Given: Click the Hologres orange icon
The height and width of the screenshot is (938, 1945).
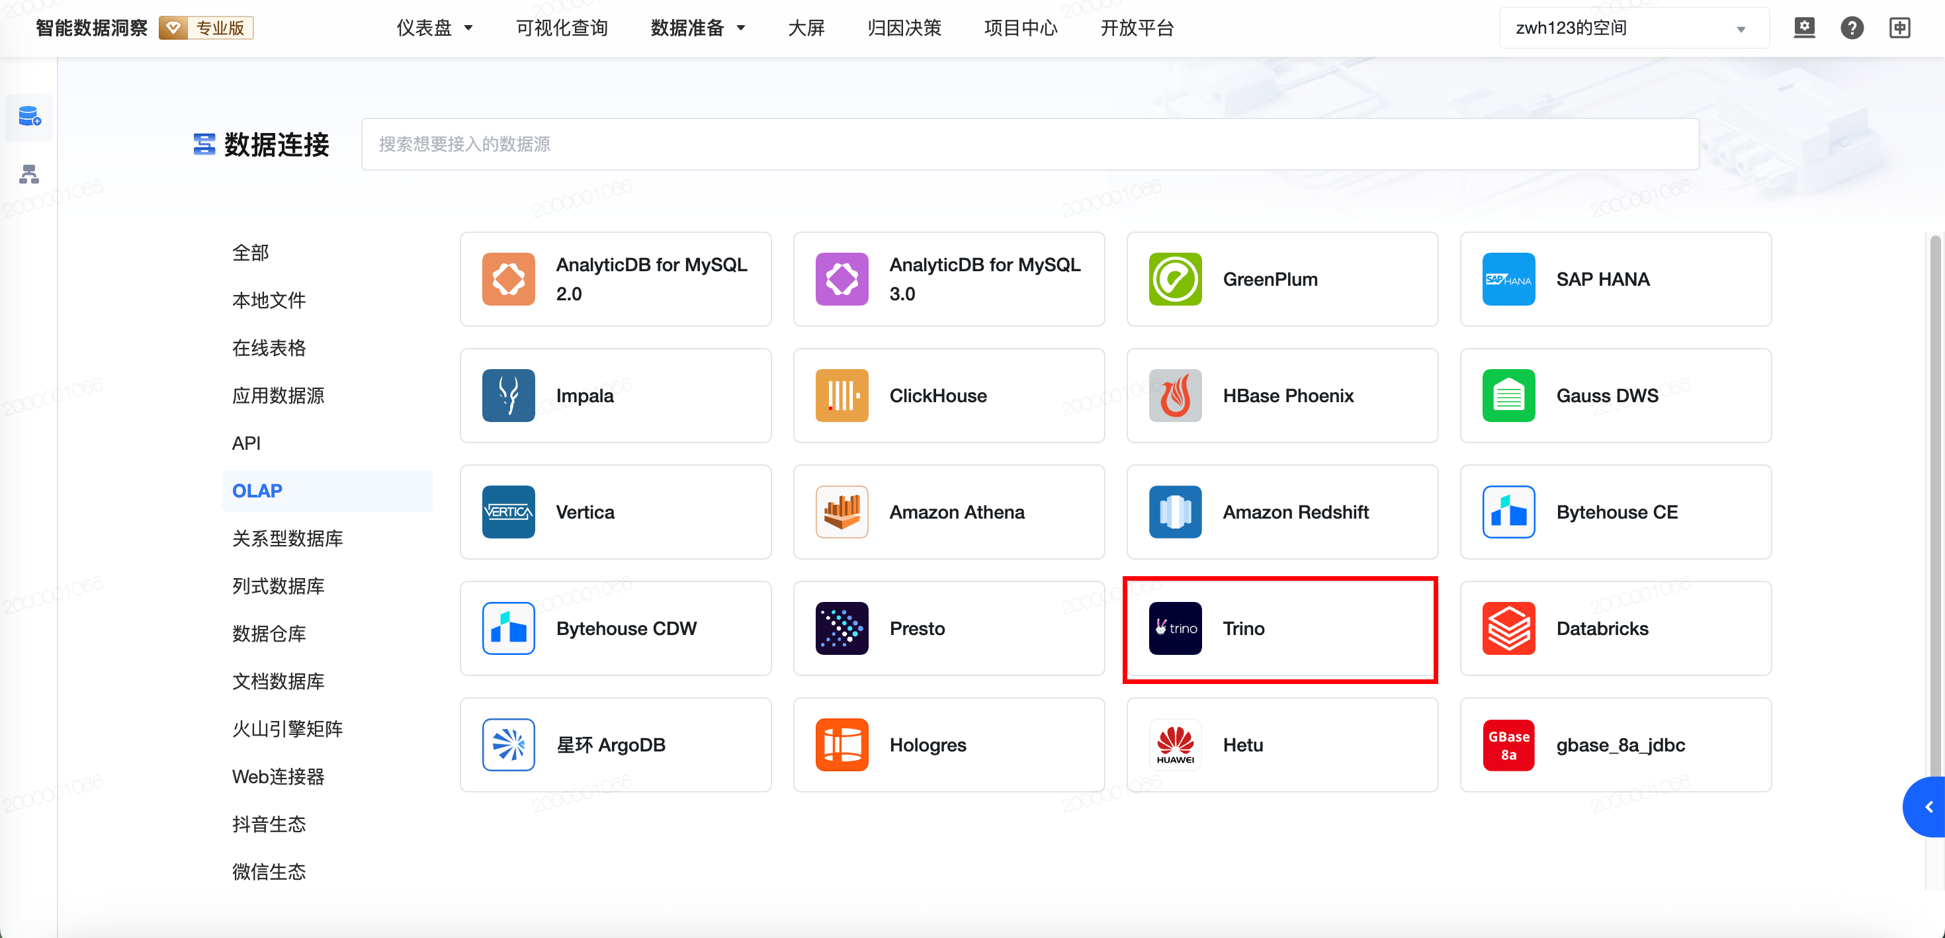Looking at the screenshot, I should pos(842,745).
